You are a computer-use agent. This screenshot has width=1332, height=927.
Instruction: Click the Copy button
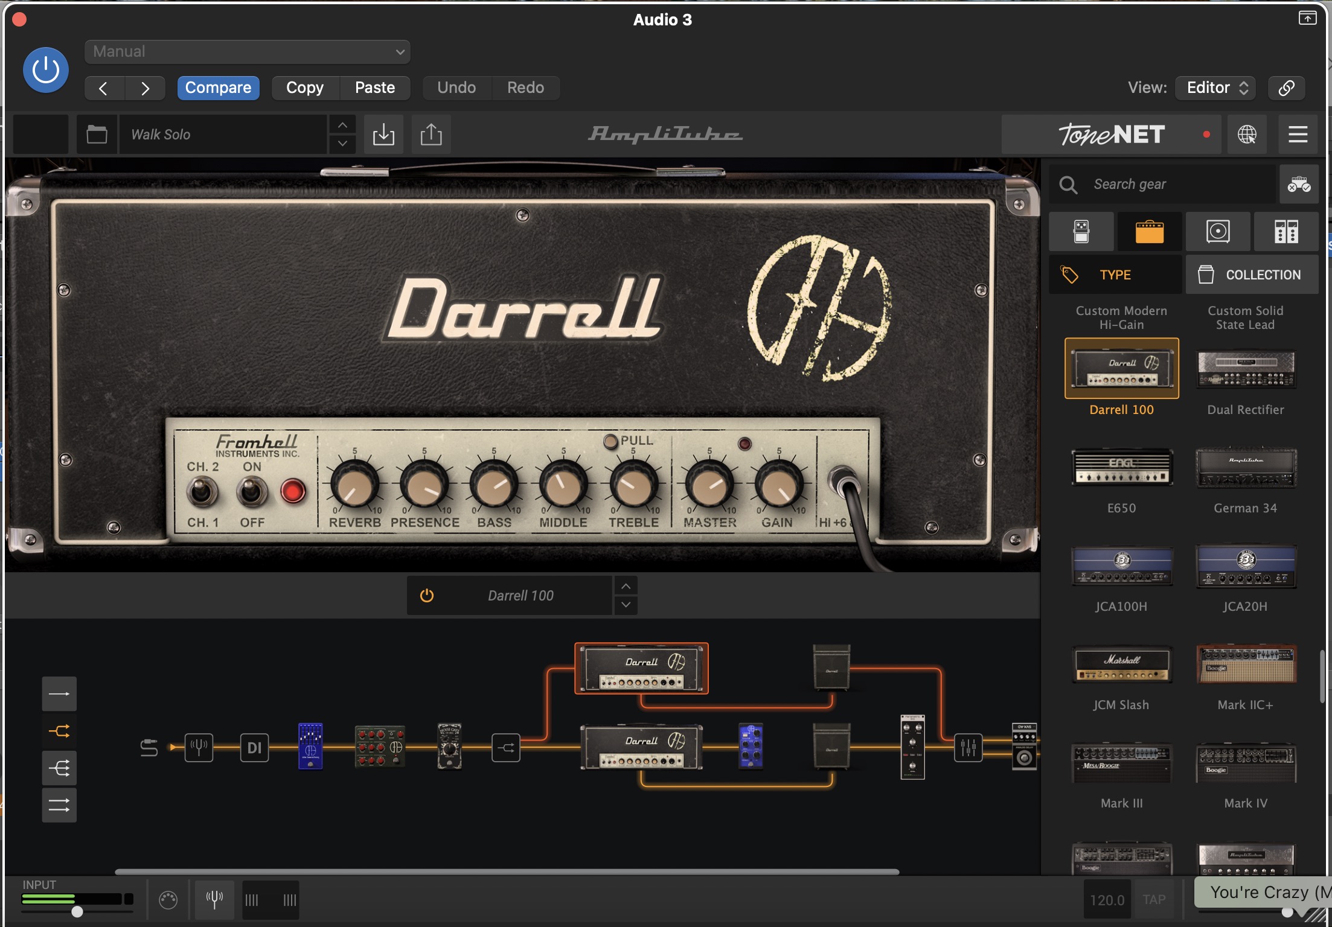305,88
